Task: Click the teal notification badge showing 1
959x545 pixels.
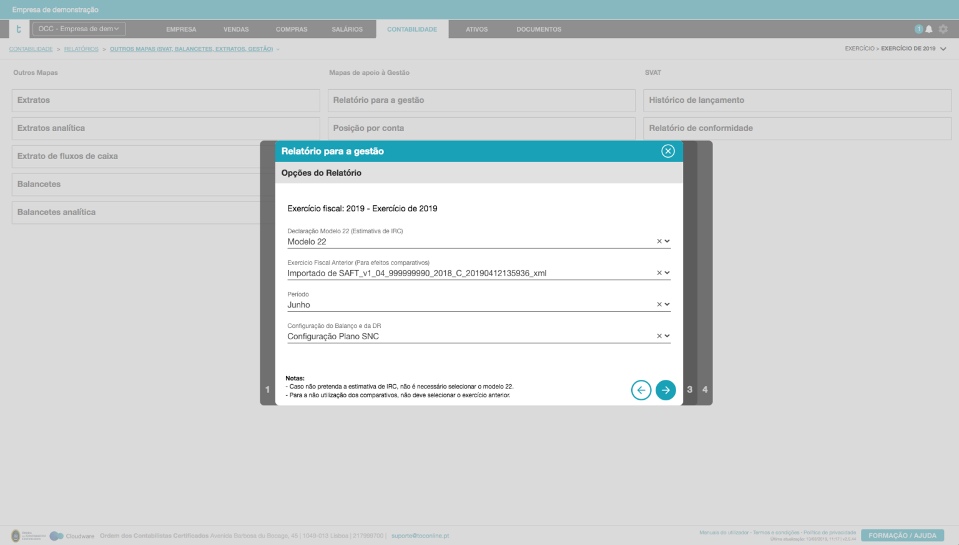Action: point(919,29)
